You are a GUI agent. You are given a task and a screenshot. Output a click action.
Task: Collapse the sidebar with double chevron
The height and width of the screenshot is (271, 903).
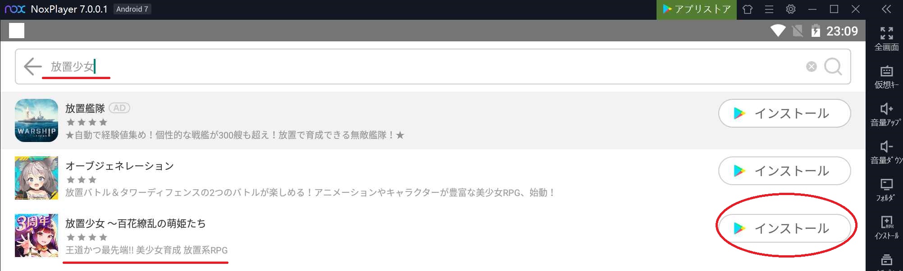886,9
